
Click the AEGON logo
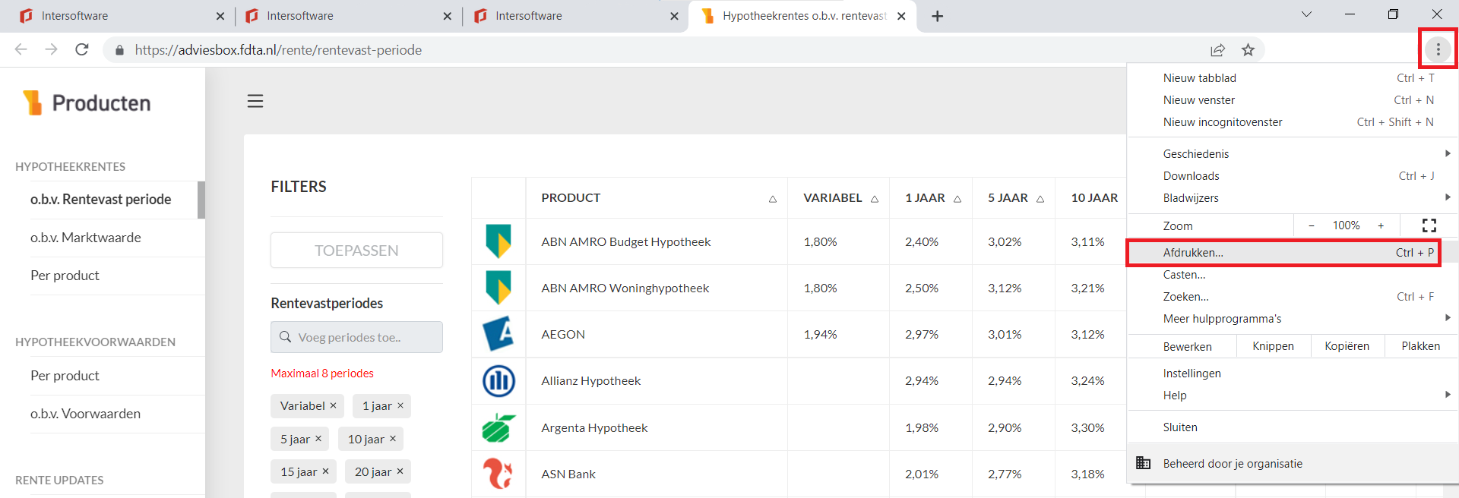point(498,334)
